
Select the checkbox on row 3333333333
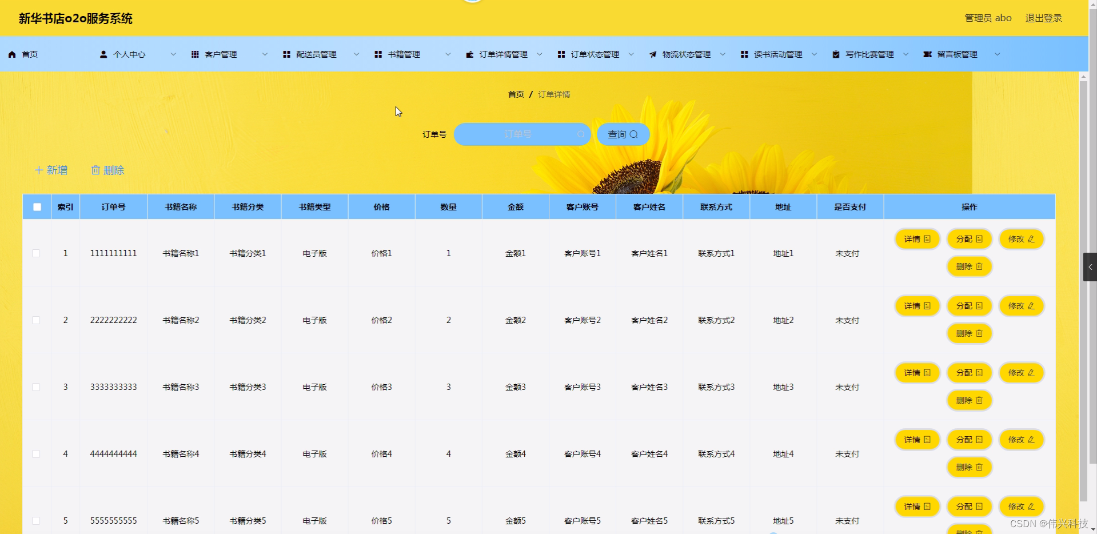click(37, 386)
